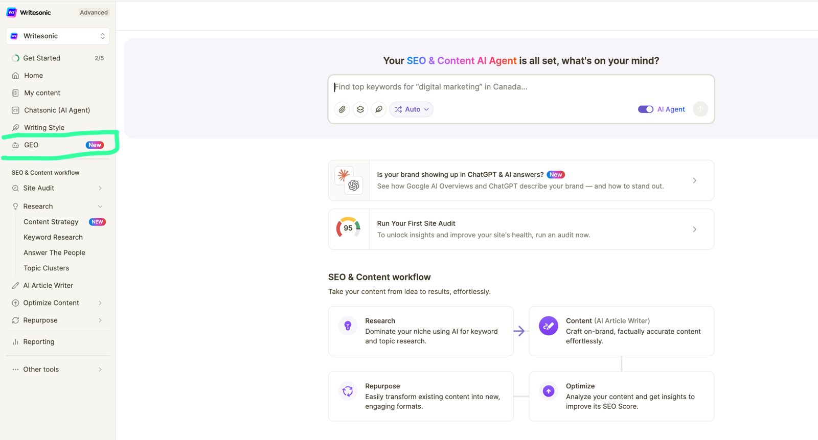Open Content Strategy under Research

[51, 222]
